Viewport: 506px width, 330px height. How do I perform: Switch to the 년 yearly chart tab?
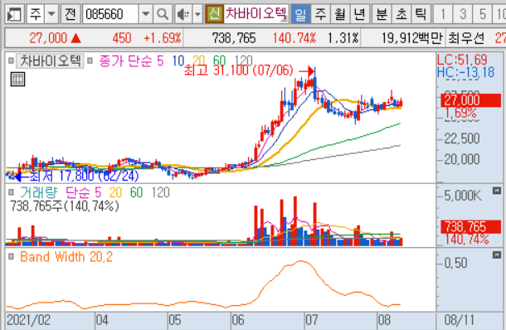tap(359, 14)
